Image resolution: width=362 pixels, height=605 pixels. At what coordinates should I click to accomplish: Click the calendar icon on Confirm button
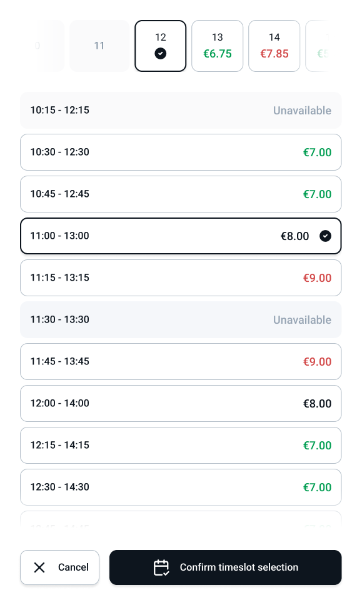161,567
